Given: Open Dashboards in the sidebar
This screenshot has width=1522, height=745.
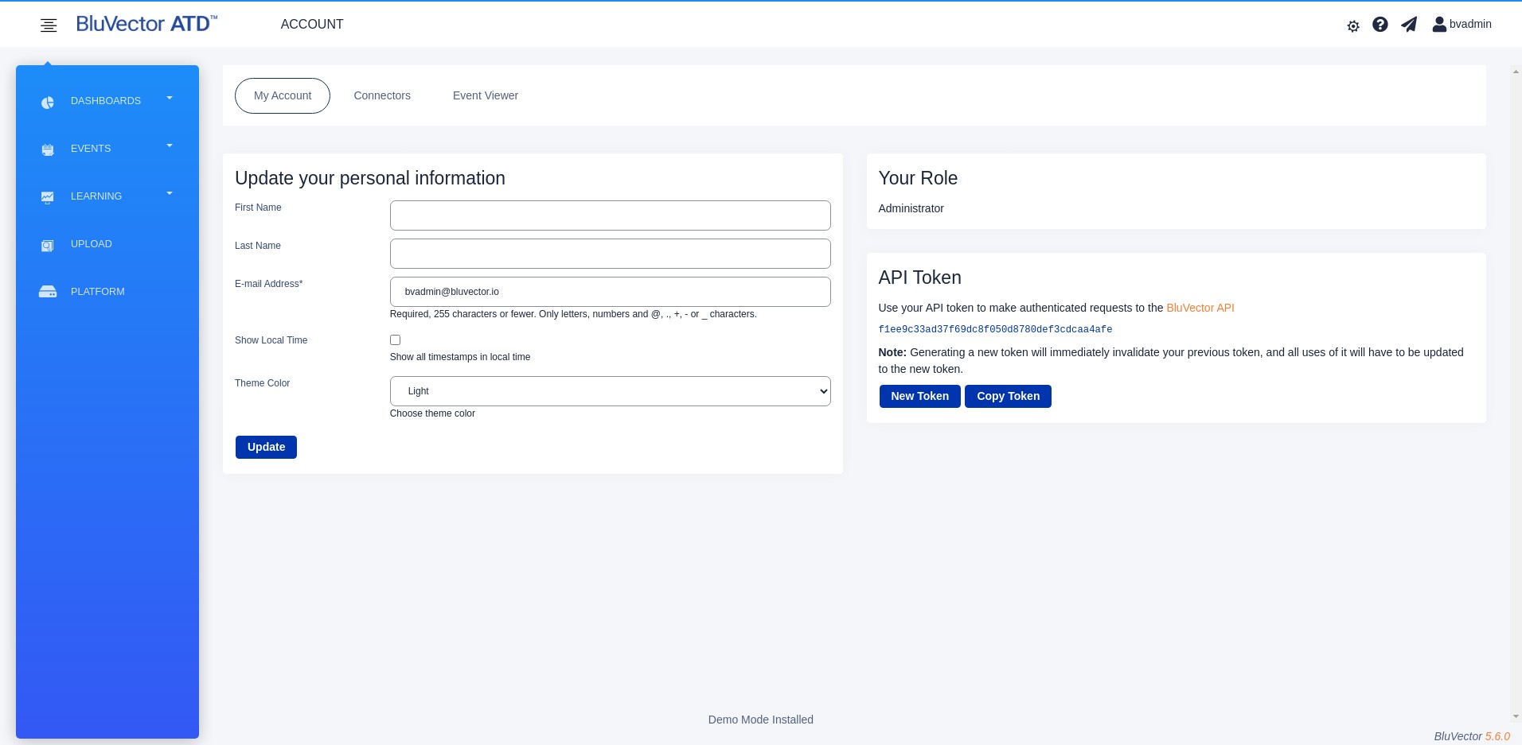Looking at the screenshot, I should pyautogui.click(x=106, y=101).
